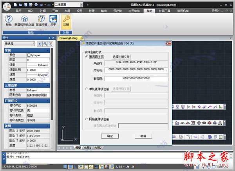Viewport: 235px width, 171px height.
Task: Click the New file icon in quick access toolbar
Action: click(x=15, y=5)
